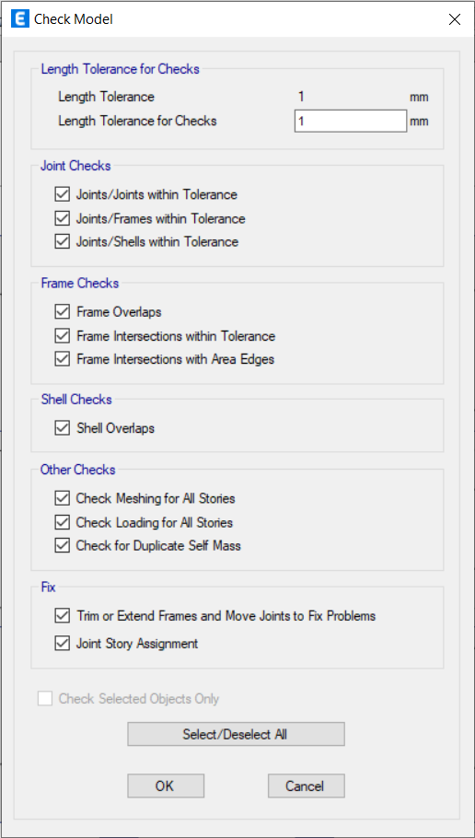Close the Check Model dialog
Viewport: 475px width, 838px height.
(x=454, y=19)
